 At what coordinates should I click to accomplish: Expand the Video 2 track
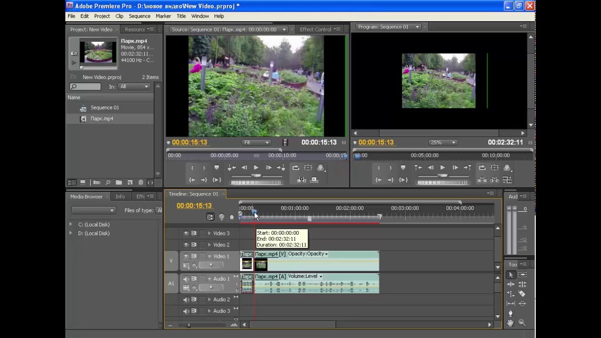coord(209,245)
